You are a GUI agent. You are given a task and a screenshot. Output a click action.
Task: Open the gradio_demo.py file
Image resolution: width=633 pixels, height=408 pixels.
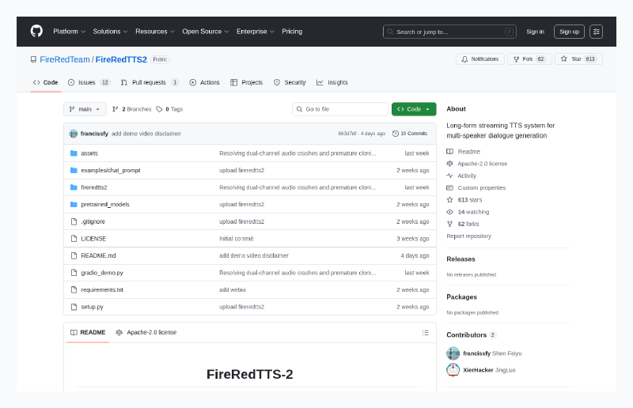click(x=102, y=272)
